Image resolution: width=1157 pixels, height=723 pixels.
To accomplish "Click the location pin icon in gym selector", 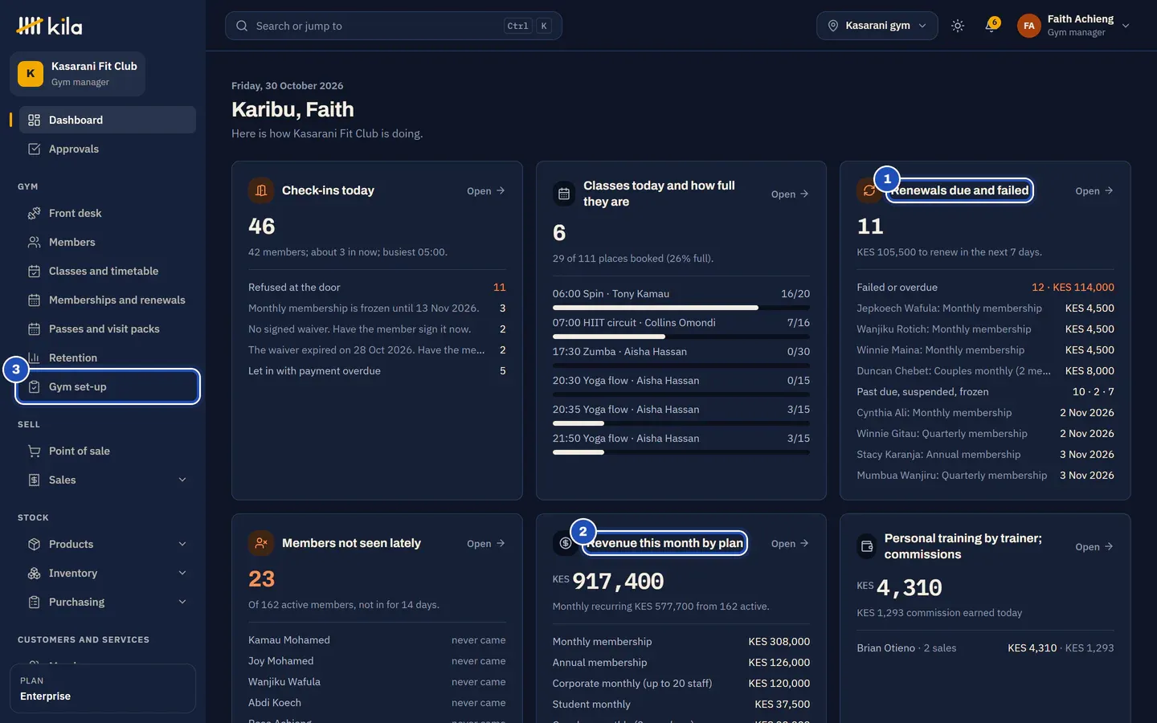I will tap(833, 26).
